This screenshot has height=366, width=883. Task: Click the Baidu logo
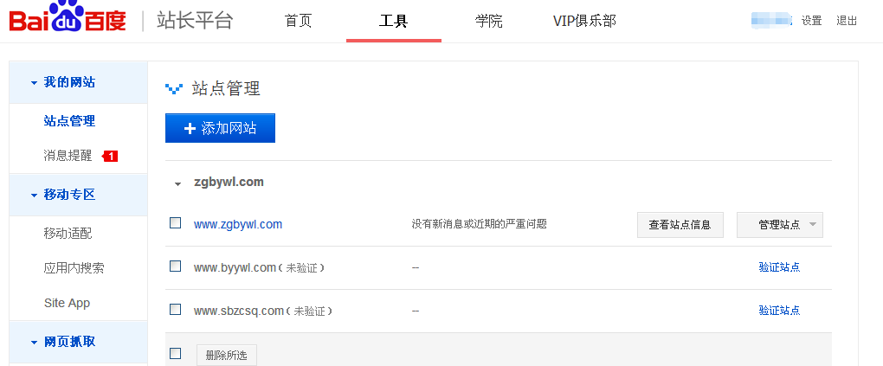click(x=68, y=18)
